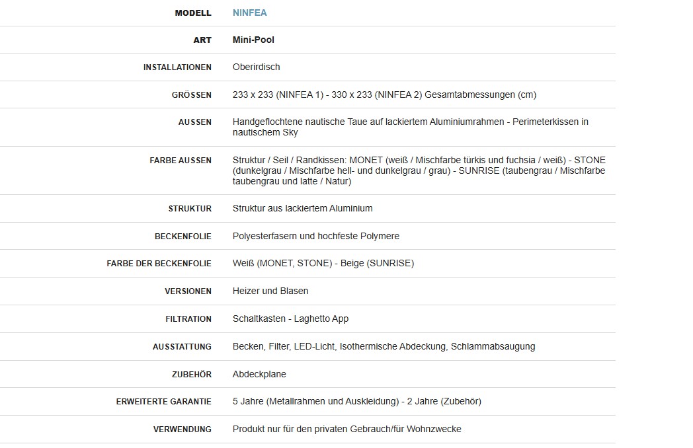
Task: Select the ART row label
Action: click(x=202, y=40)
